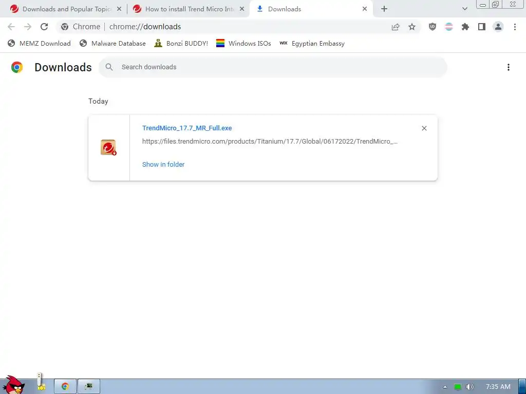Open Chrome's three-dot main menu
Image resolution: width=526 pixels, height=394 pixels.
515,27
